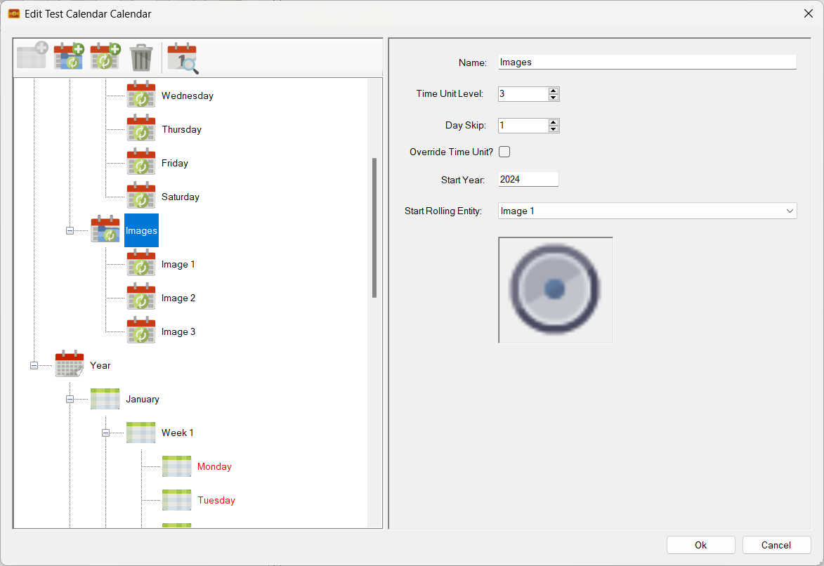
Task: Select the red Monday tree item
Action: [x=214, y=466]
